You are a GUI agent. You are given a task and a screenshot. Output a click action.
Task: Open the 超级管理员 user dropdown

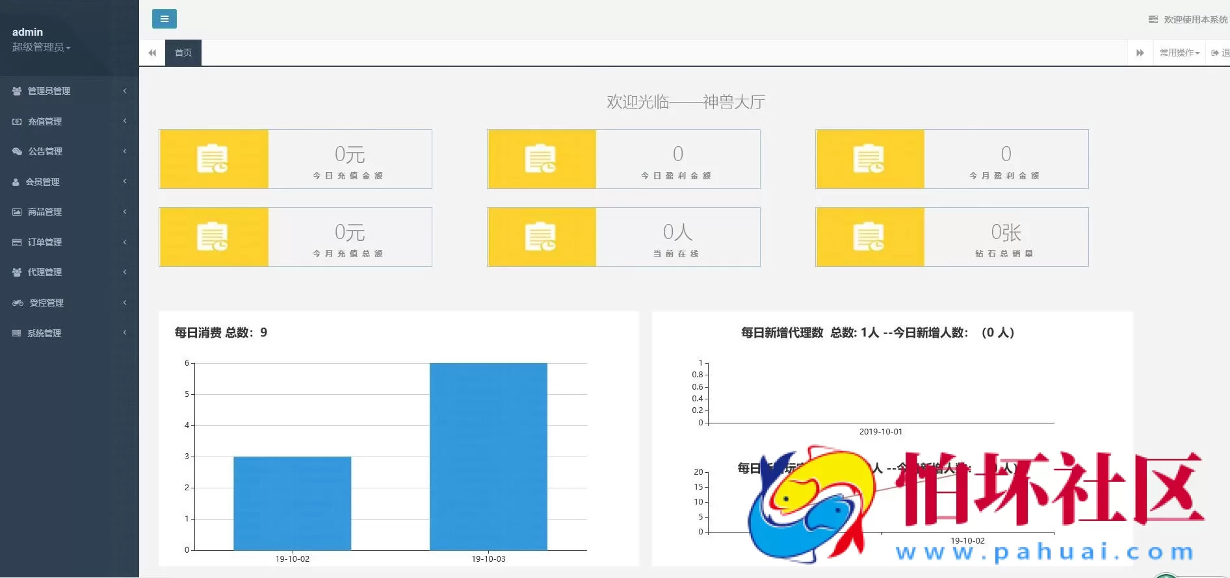(x=41, y=47)
